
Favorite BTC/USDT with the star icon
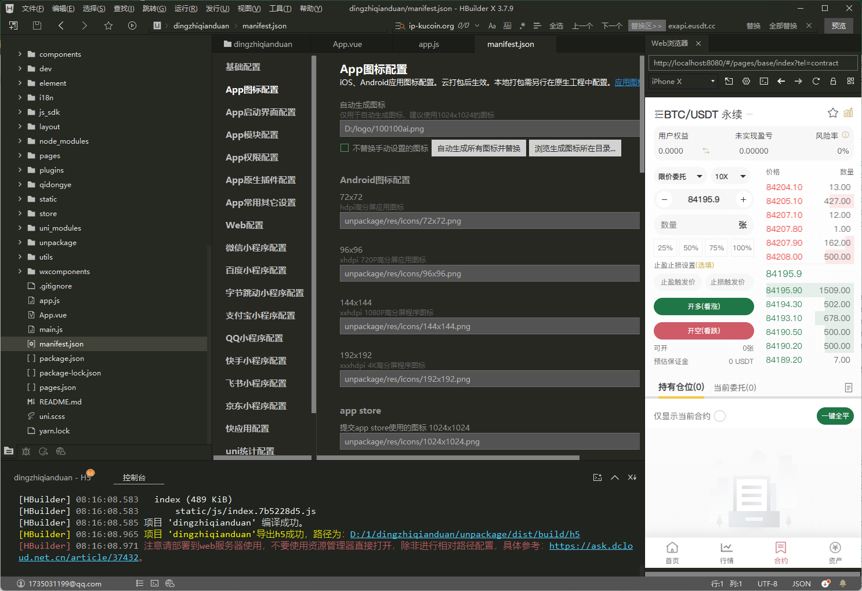[x=833, y=113]
